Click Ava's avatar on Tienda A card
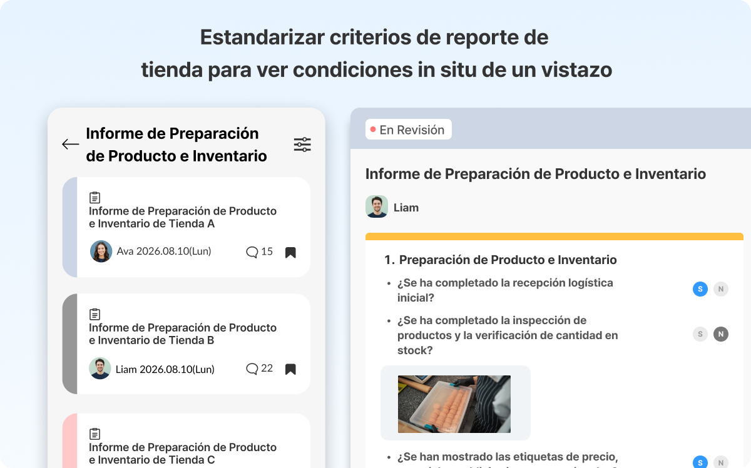This screenshot has height=468, width=751. coord(101,252)
